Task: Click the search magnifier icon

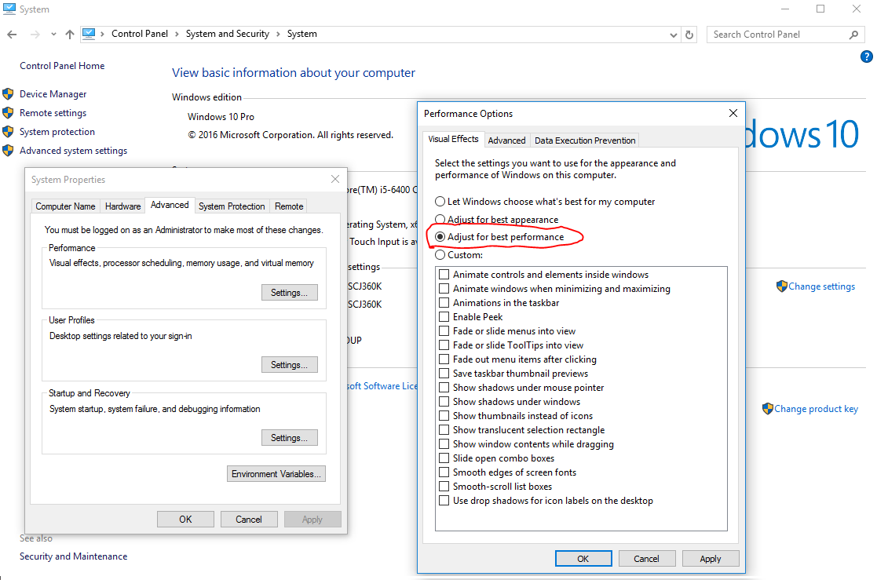Action: (x=853, y=35)
